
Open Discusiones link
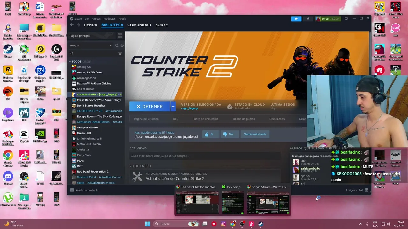pos(277,119)
